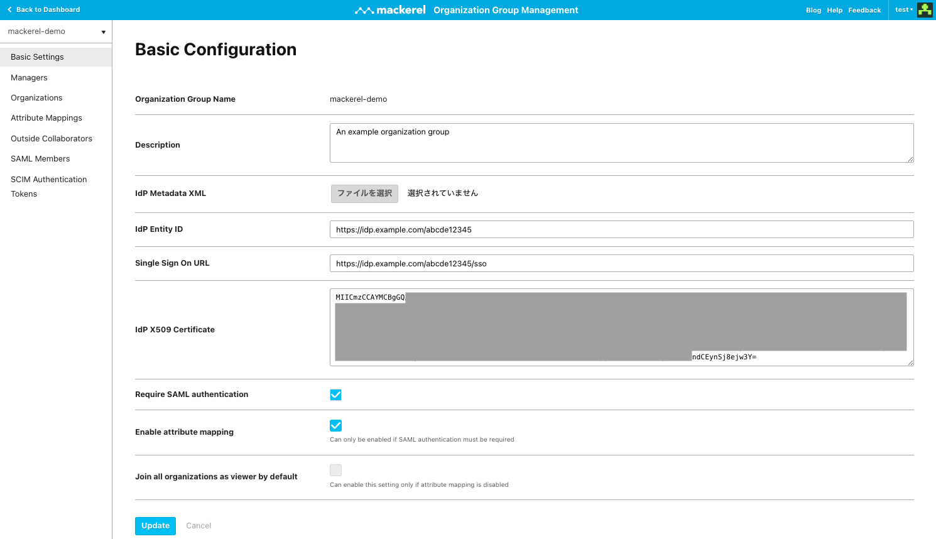Click 'Can enable this setting only if' hint

click(419, 485)
